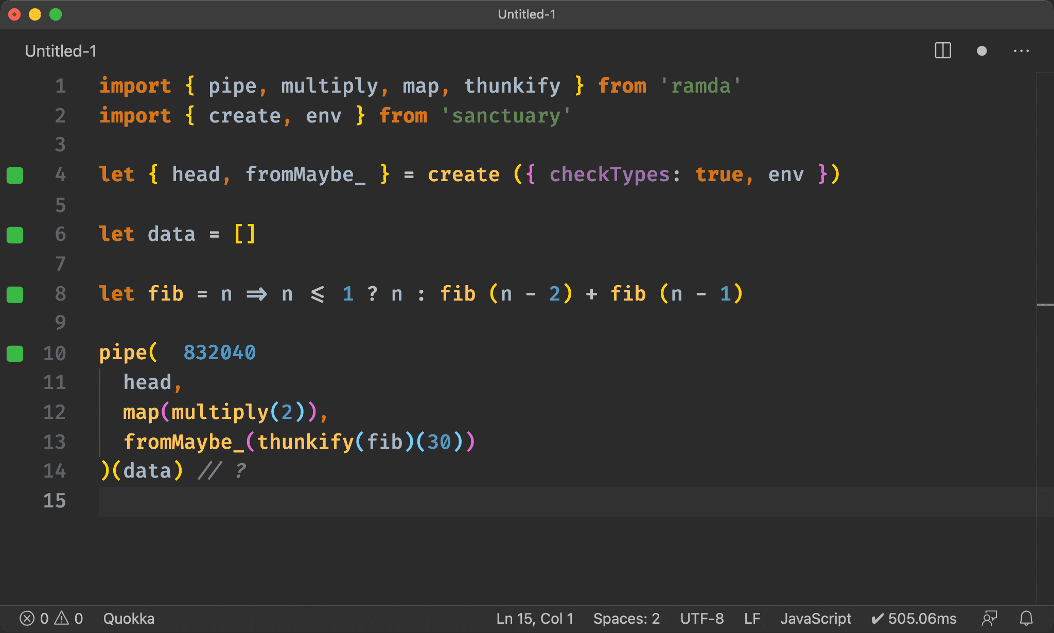
Task: Click the unsaved changes dot indicator
Action: [981, 50]
